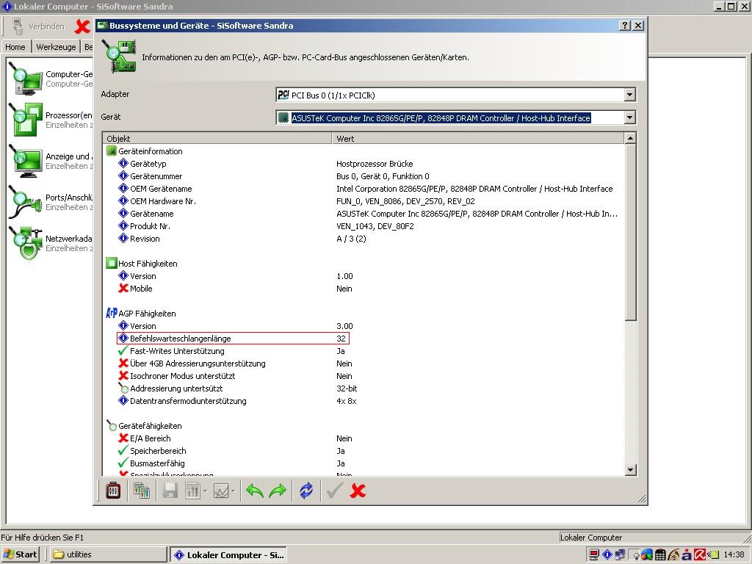752x564 pixels.
Task: Click the VEN_1043, DEV_80F2 value
Action: (x=375, y=226)
